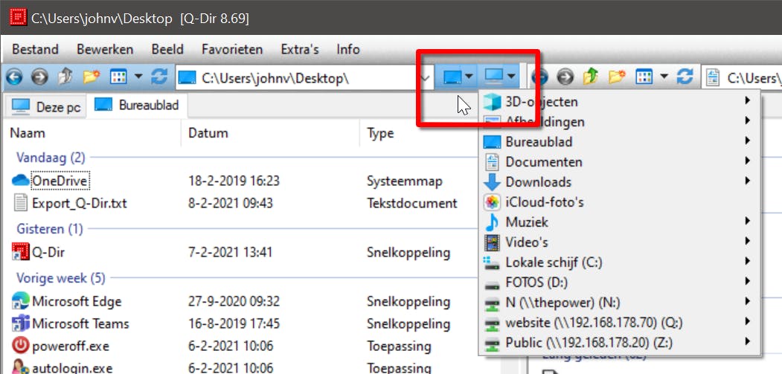Screen dimensions: 782x374
Task: Click the Q-Dir shortcut icon in file list
Action: pos(21,252)
